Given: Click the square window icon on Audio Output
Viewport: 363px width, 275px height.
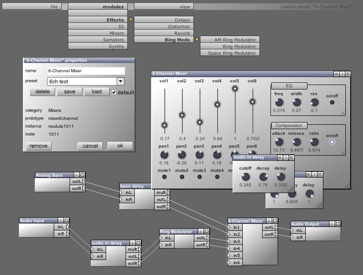Looking at the screenshot, I should pos(338,224).
